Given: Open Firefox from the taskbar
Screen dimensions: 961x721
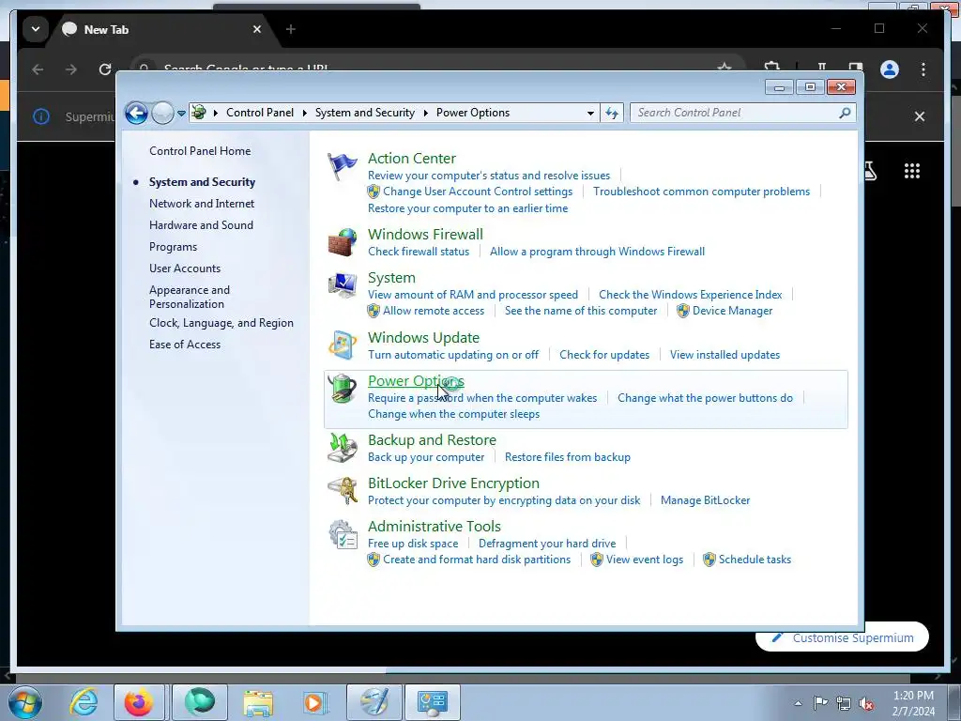Looking at the screenshot, I should coord(139,702).
